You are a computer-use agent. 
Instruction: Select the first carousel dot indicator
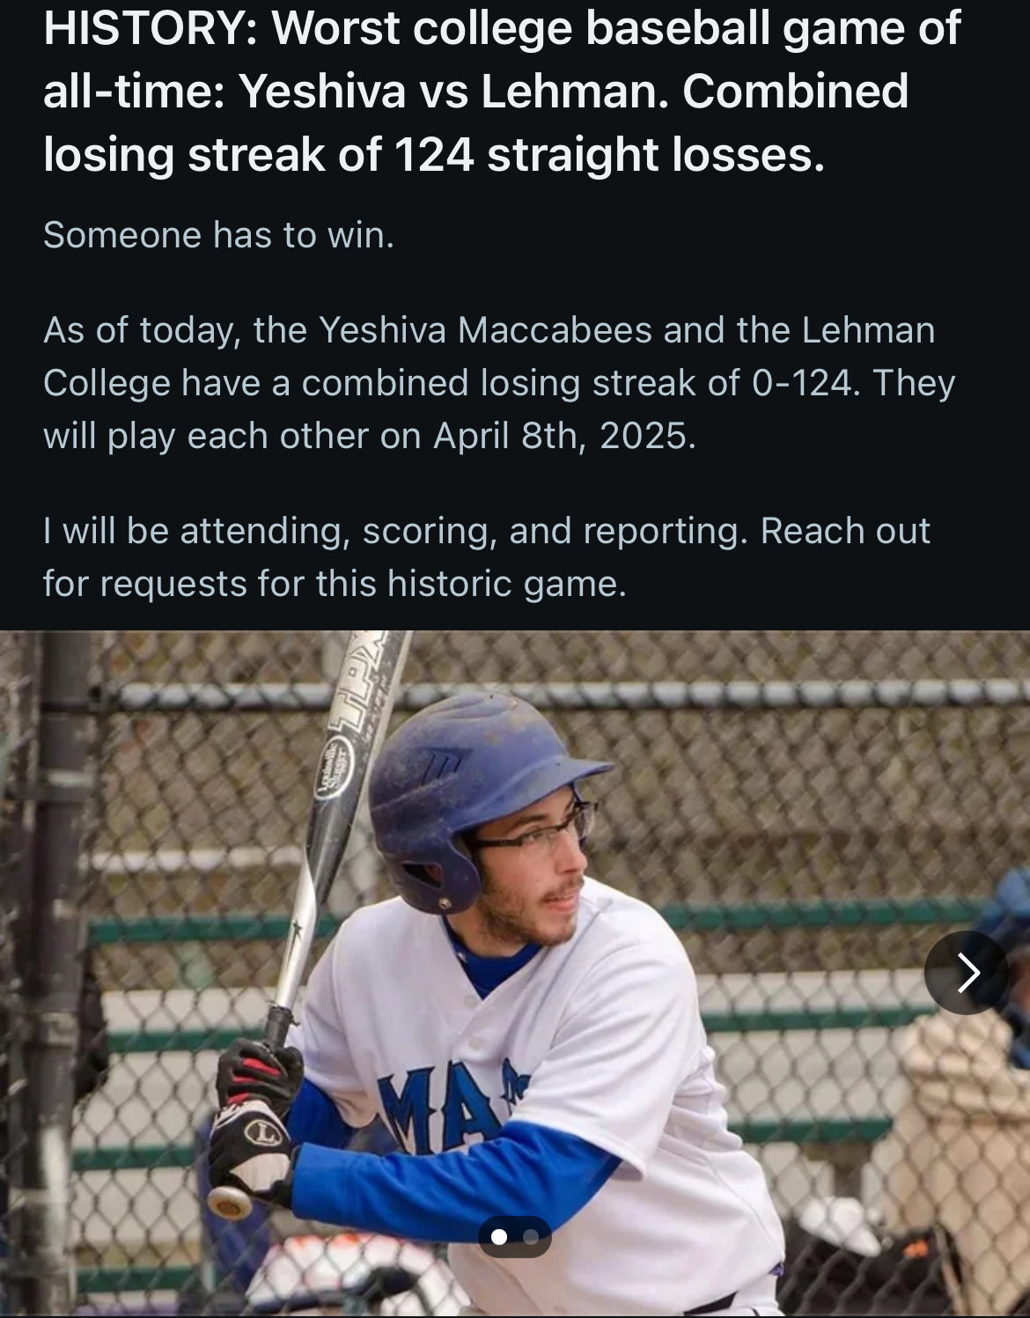click(499, 1237)
